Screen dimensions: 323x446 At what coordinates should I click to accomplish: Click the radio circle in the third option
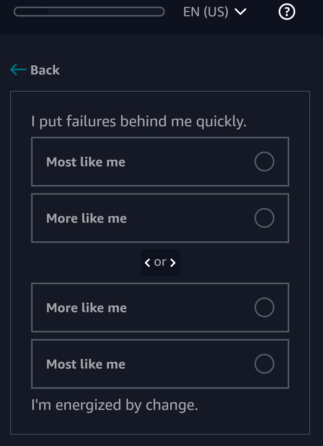point(264,307)
